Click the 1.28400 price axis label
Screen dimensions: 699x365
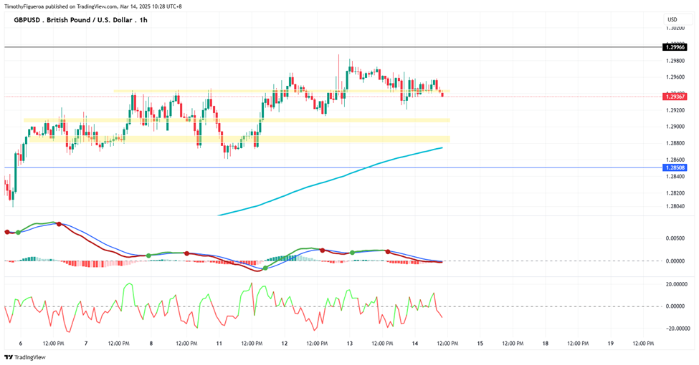click(x=675, y=177)
